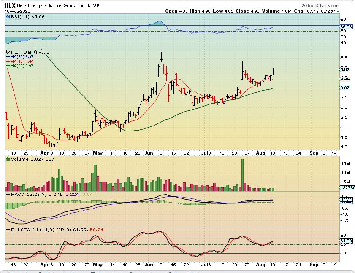Click the Low 4.65 value
The width and height of the screenshot is (355, 273).
(223, 11)
